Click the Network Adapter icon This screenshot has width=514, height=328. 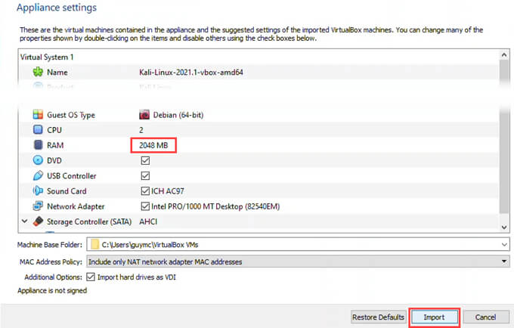38,206
